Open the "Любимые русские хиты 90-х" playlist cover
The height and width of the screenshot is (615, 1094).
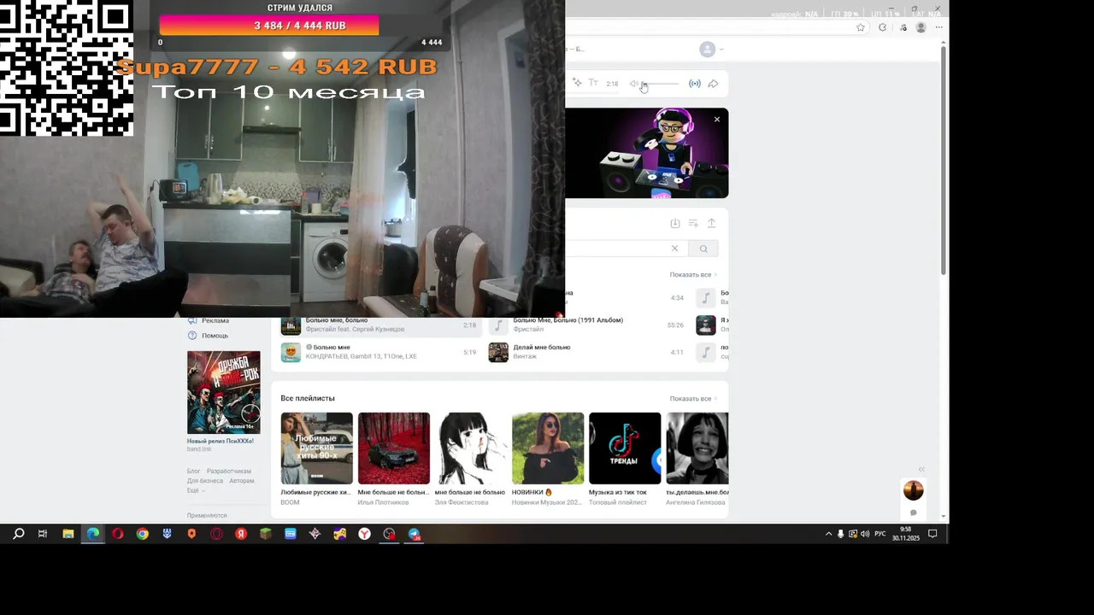(x=316, y=448)
